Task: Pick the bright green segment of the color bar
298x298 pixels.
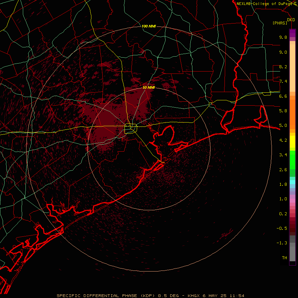Action: tap(292, 160)
